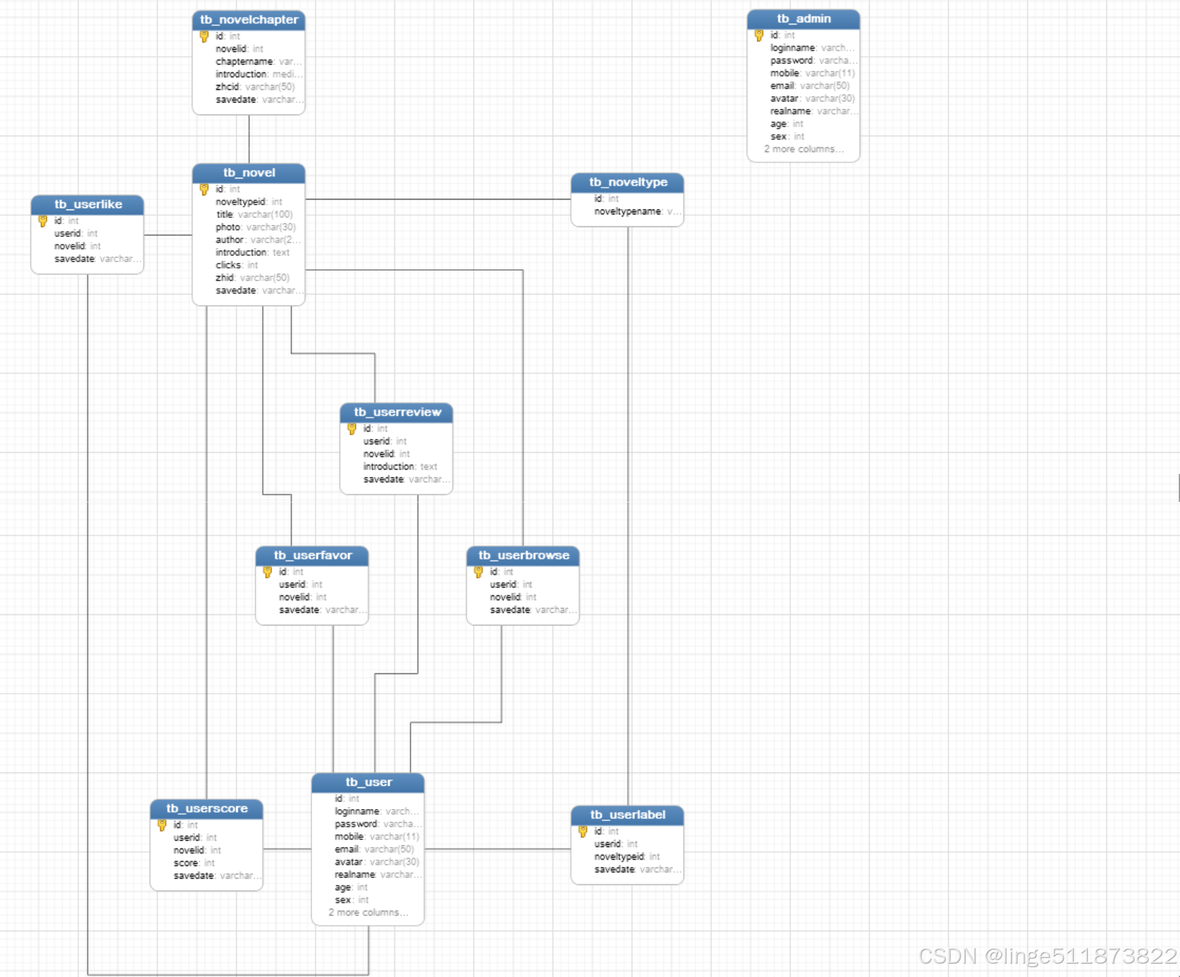Click the sex column in tb_admin

point(787,136)
